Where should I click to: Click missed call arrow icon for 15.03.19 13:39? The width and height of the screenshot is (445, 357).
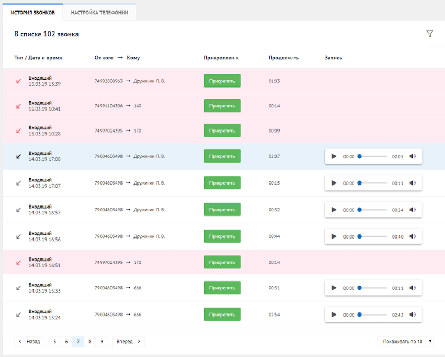pyautogui.click(x=19, y=81)
